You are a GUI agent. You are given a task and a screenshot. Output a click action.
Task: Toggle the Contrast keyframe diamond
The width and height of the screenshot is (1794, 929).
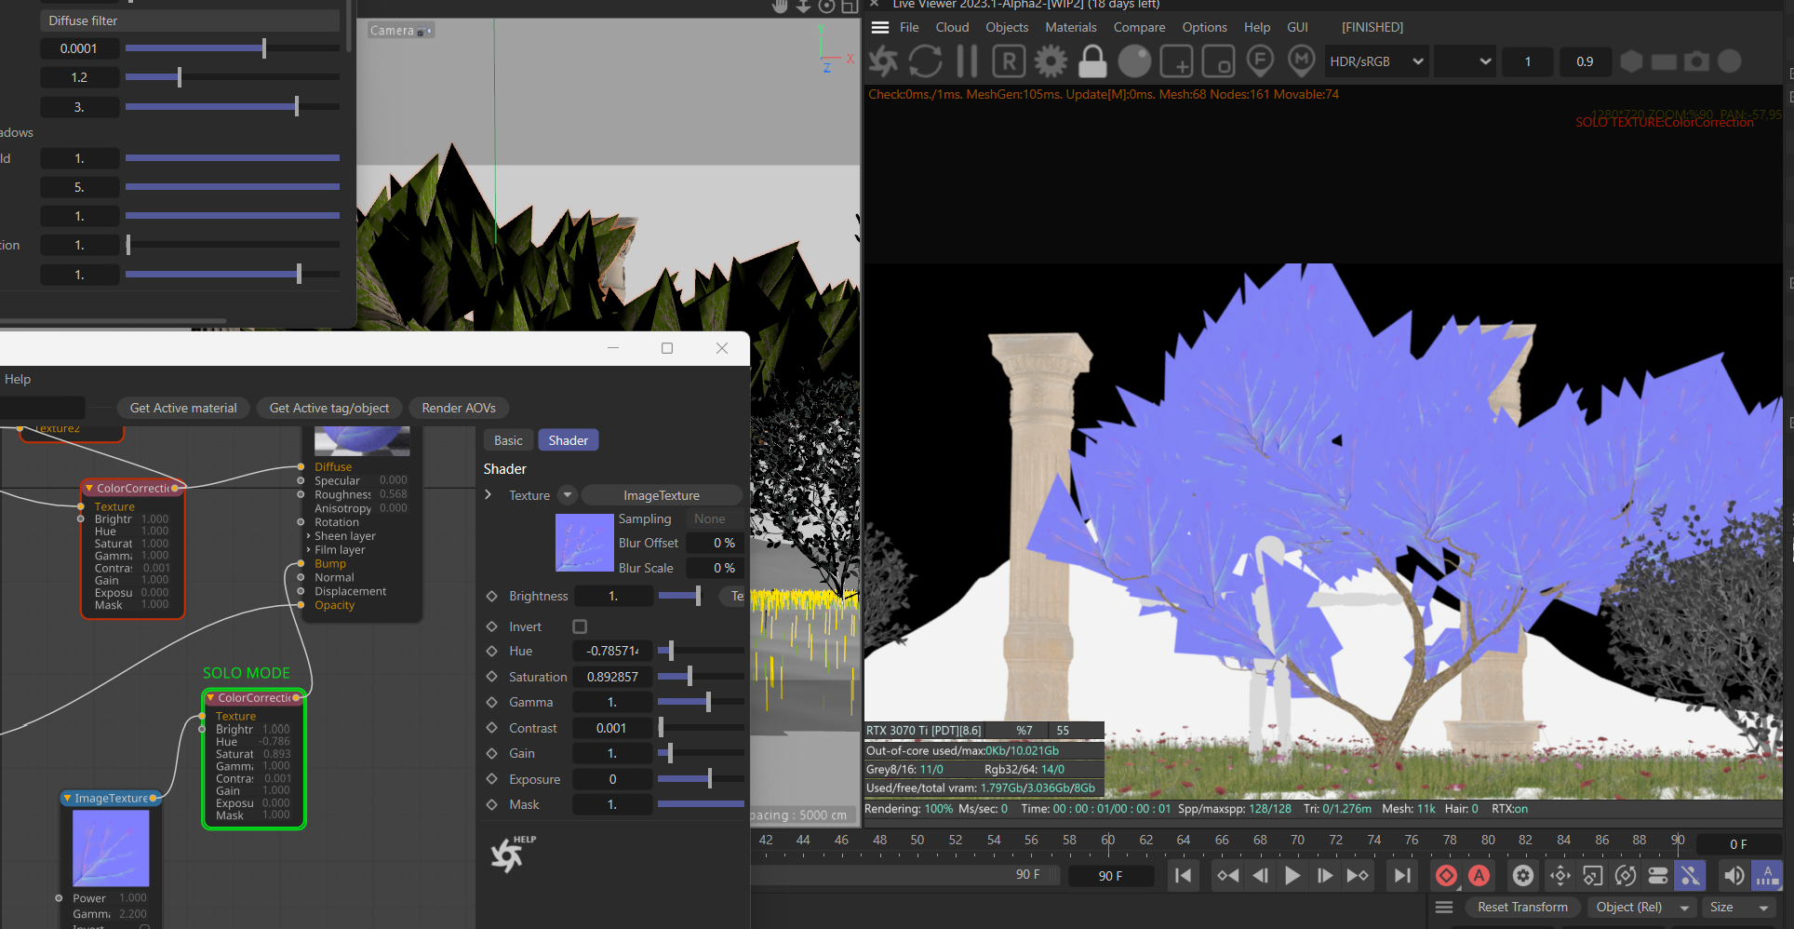[x=492, y=728]
